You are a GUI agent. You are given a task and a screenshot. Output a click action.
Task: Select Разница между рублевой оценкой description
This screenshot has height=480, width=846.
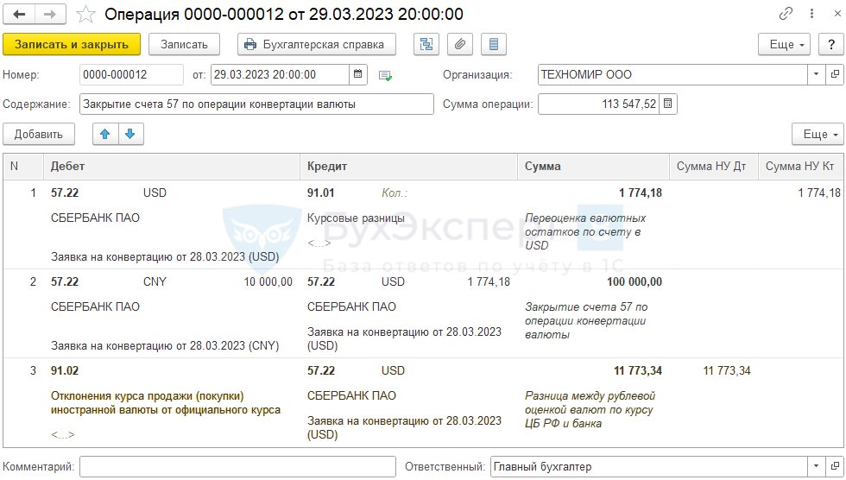click(590, 409)
